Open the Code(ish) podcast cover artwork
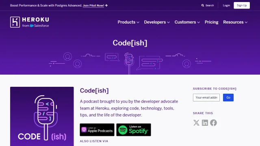Image resolution: width=260 pixels, height=146 pixels. [x=42, y=116]
